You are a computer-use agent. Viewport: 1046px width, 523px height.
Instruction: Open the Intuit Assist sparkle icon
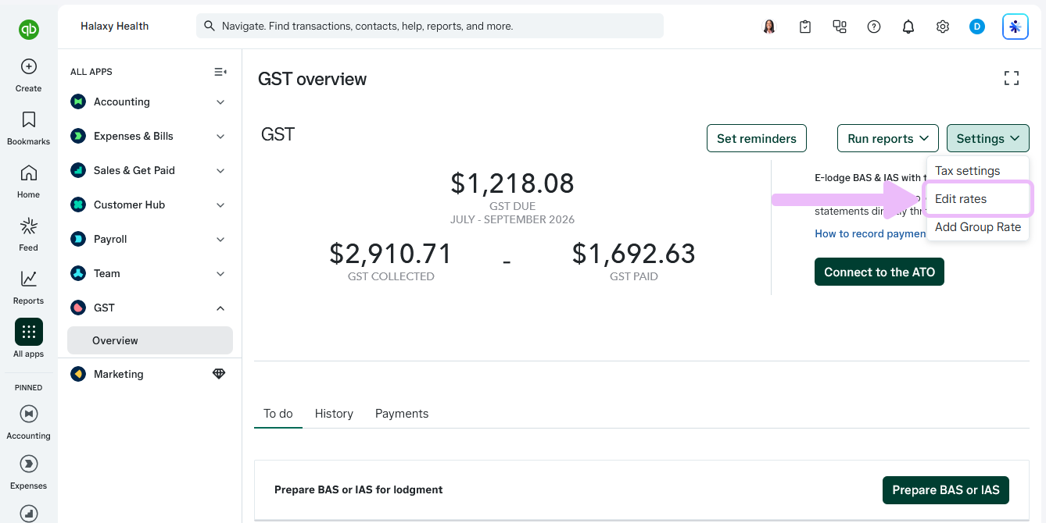(x=1016, y=27)
